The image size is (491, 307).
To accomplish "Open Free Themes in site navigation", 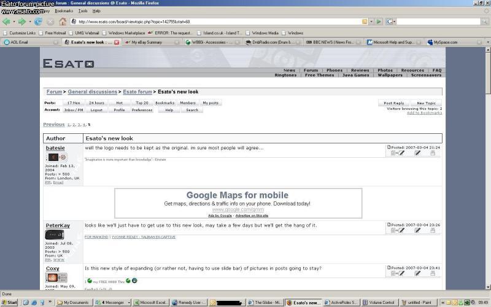I will pos(319,75).
